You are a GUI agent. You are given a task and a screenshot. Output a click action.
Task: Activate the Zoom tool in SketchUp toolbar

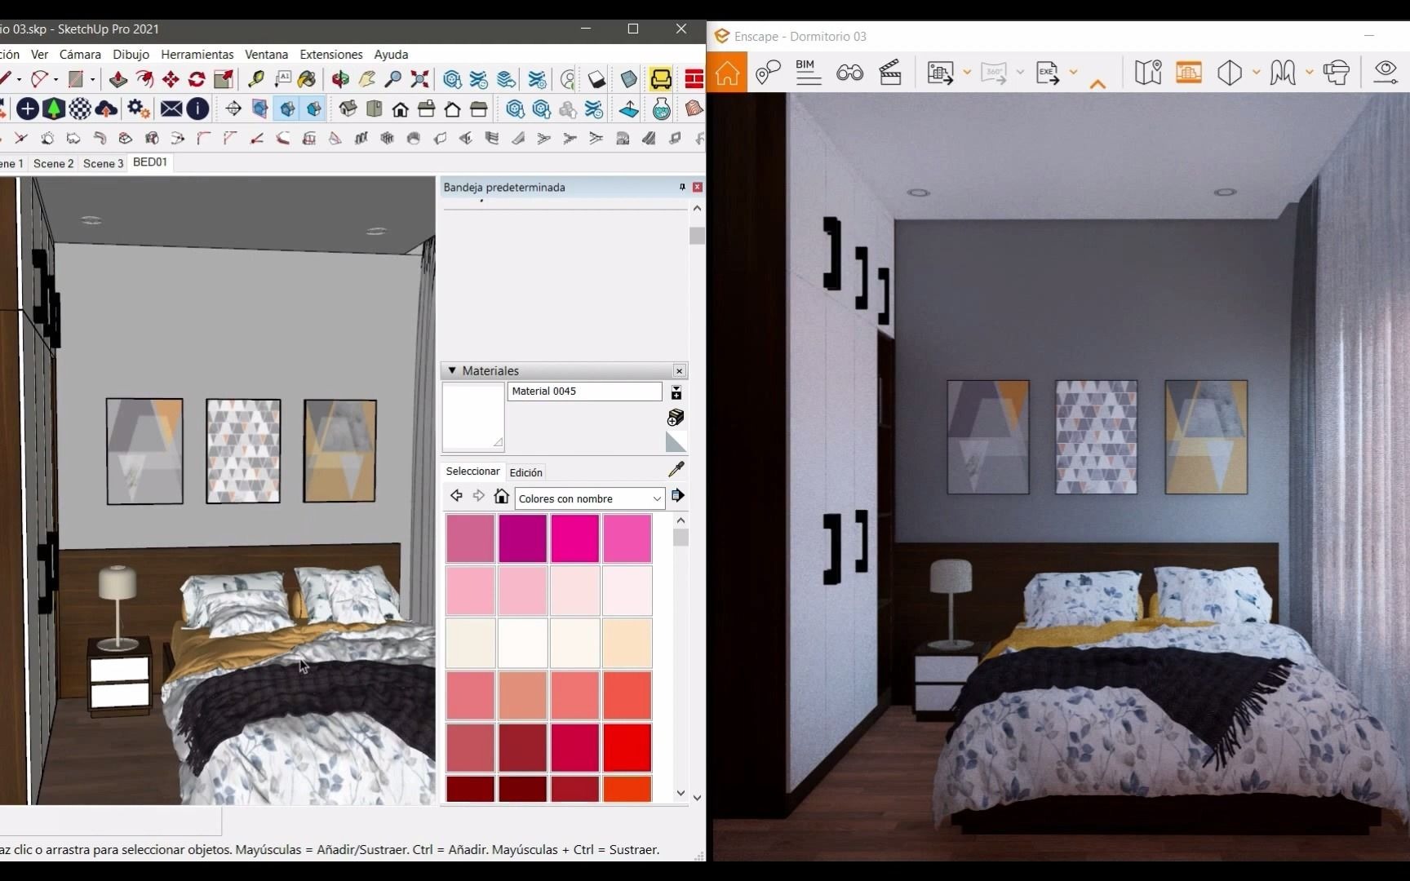392,79
